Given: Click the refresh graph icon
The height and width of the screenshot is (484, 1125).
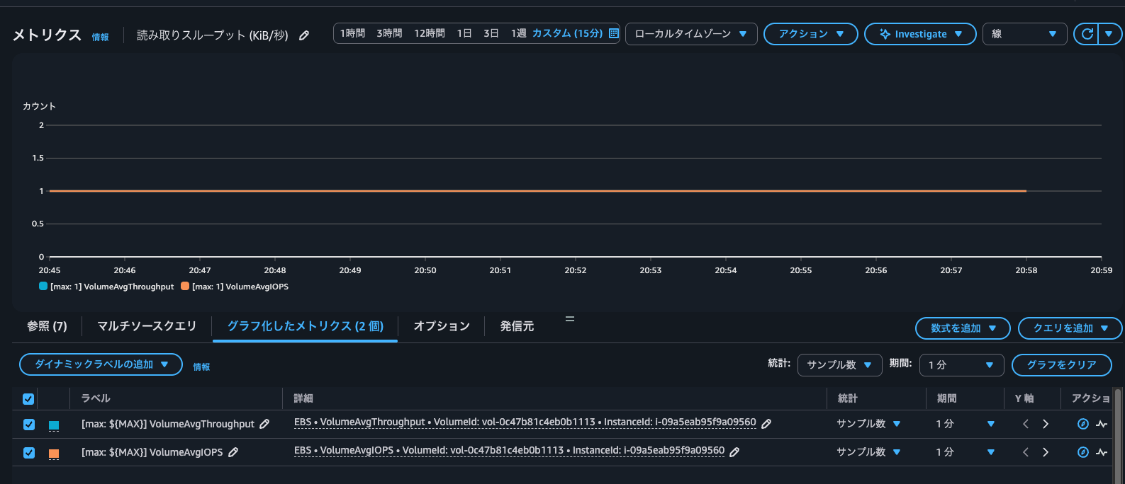Looking at the screenshot, I should point(1087,34).
